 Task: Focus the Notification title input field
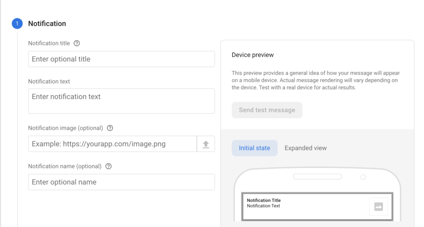[x=122, y=59]
